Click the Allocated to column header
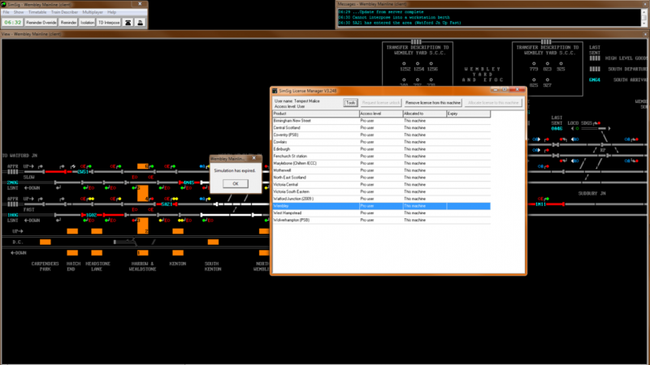This screenshot has width=650, height=365. tap(424, 114)
